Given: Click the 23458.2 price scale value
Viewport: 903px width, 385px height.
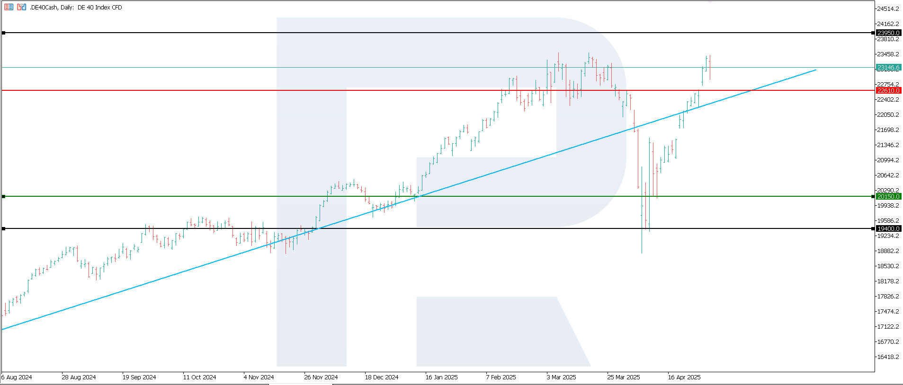Looking at the screenshot, I should (888, 54).
